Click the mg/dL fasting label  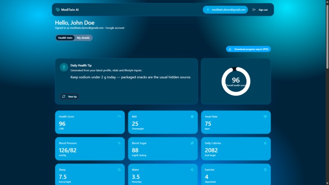(x=139, y=155)
